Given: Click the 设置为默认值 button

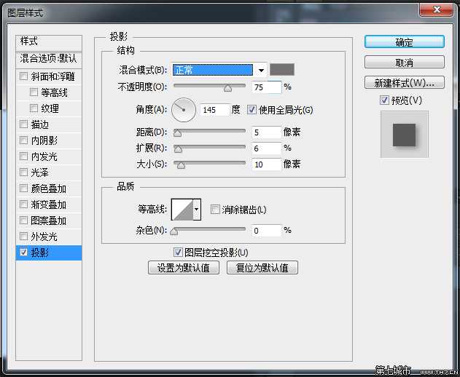Looking at the screenshot, I should click(x=184, y=268).
